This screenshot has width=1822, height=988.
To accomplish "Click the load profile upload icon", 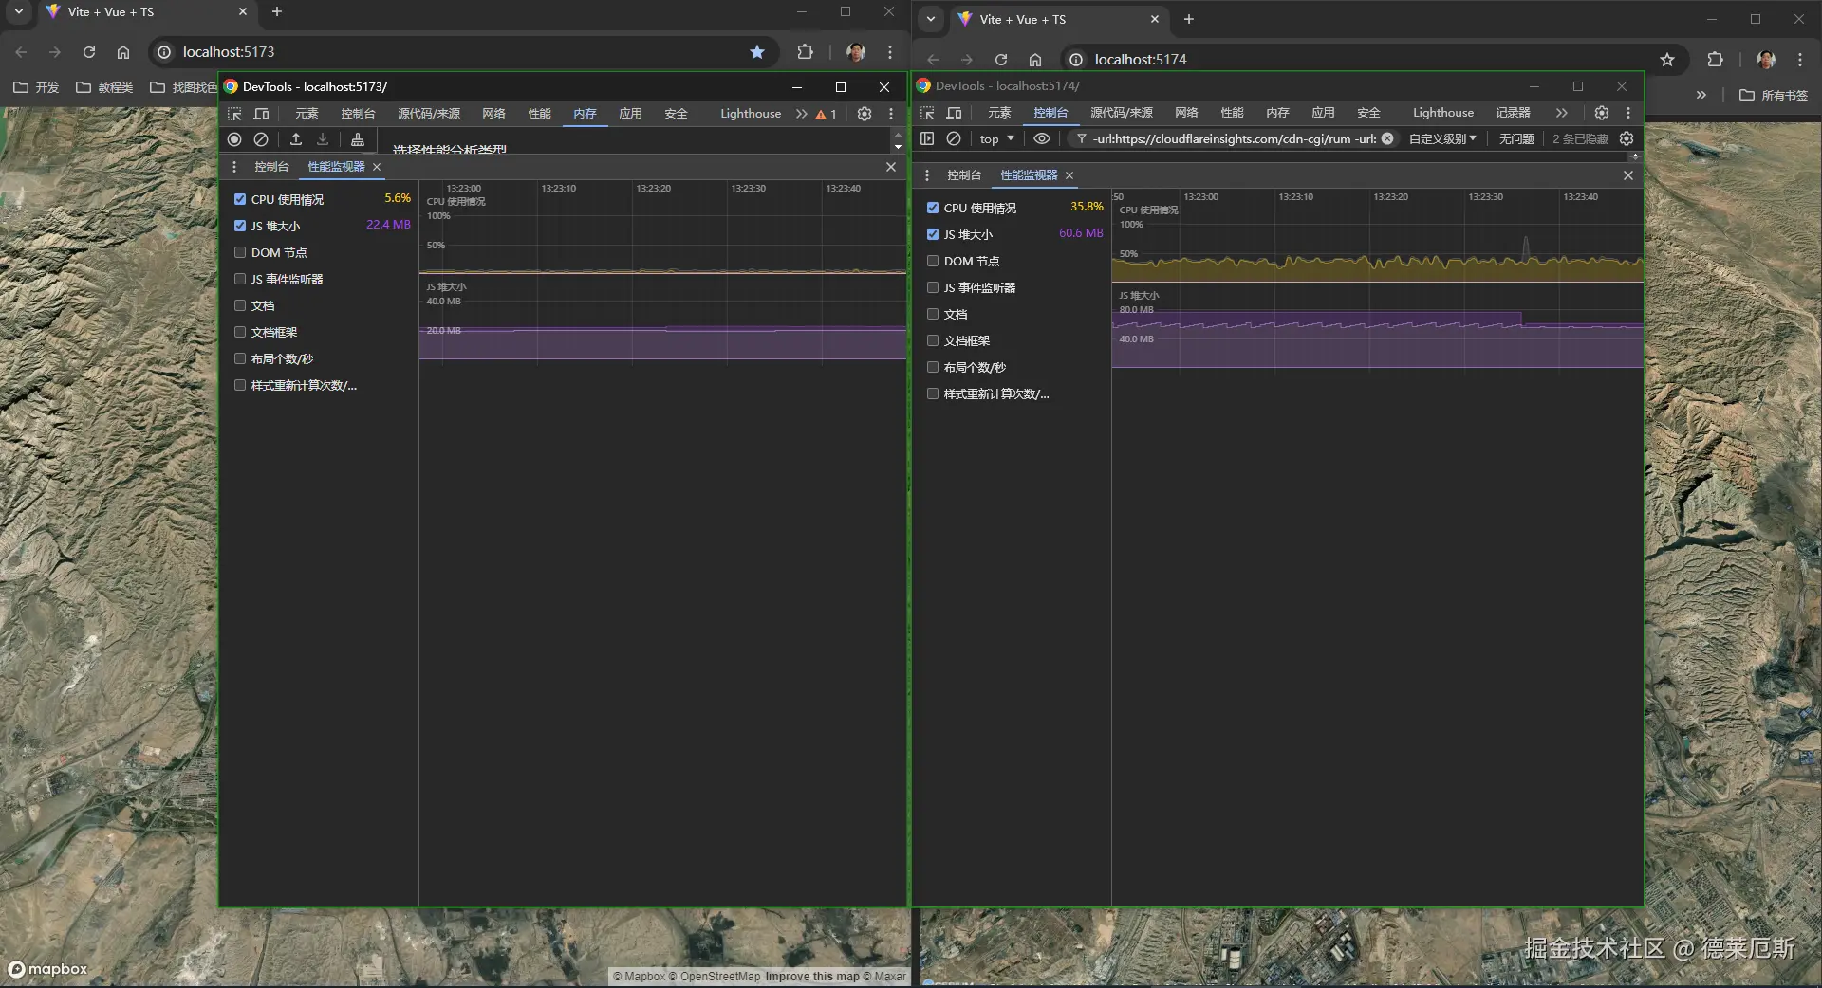I will pos(296,139).
